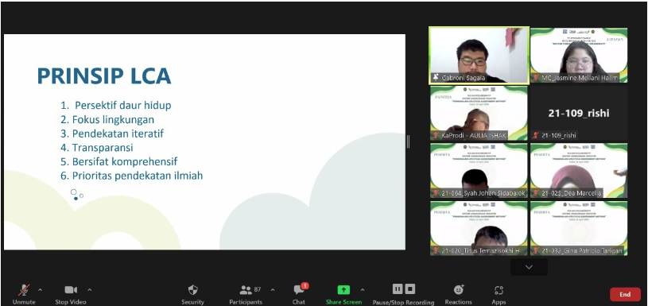Click muted mic icon on 21-025_Dea Marcella
Image resolution: width=648 pixels, height=306 pixels.
tap(536, 193)
